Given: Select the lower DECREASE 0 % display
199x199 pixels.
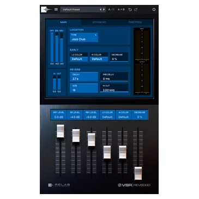Looking at the screenshot, I should (x=140, y=115).
